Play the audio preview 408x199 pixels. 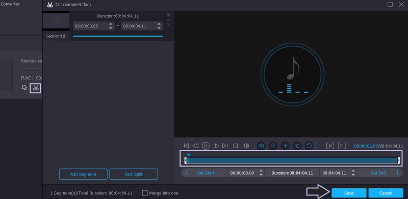(x=206, y=146)
